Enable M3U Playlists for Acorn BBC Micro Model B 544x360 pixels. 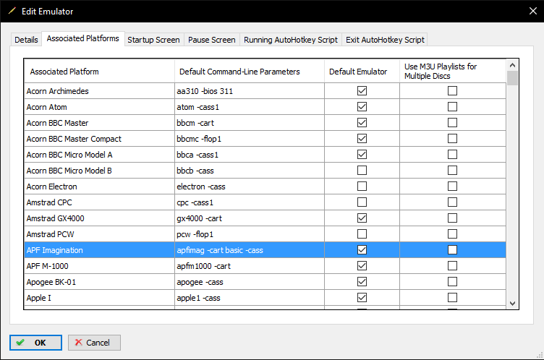point(452,171)
